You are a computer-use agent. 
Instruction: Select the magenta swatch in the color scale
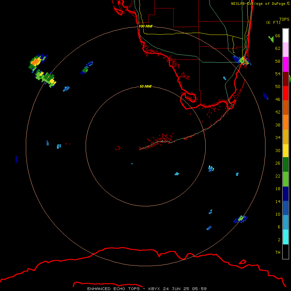(286, 64)
